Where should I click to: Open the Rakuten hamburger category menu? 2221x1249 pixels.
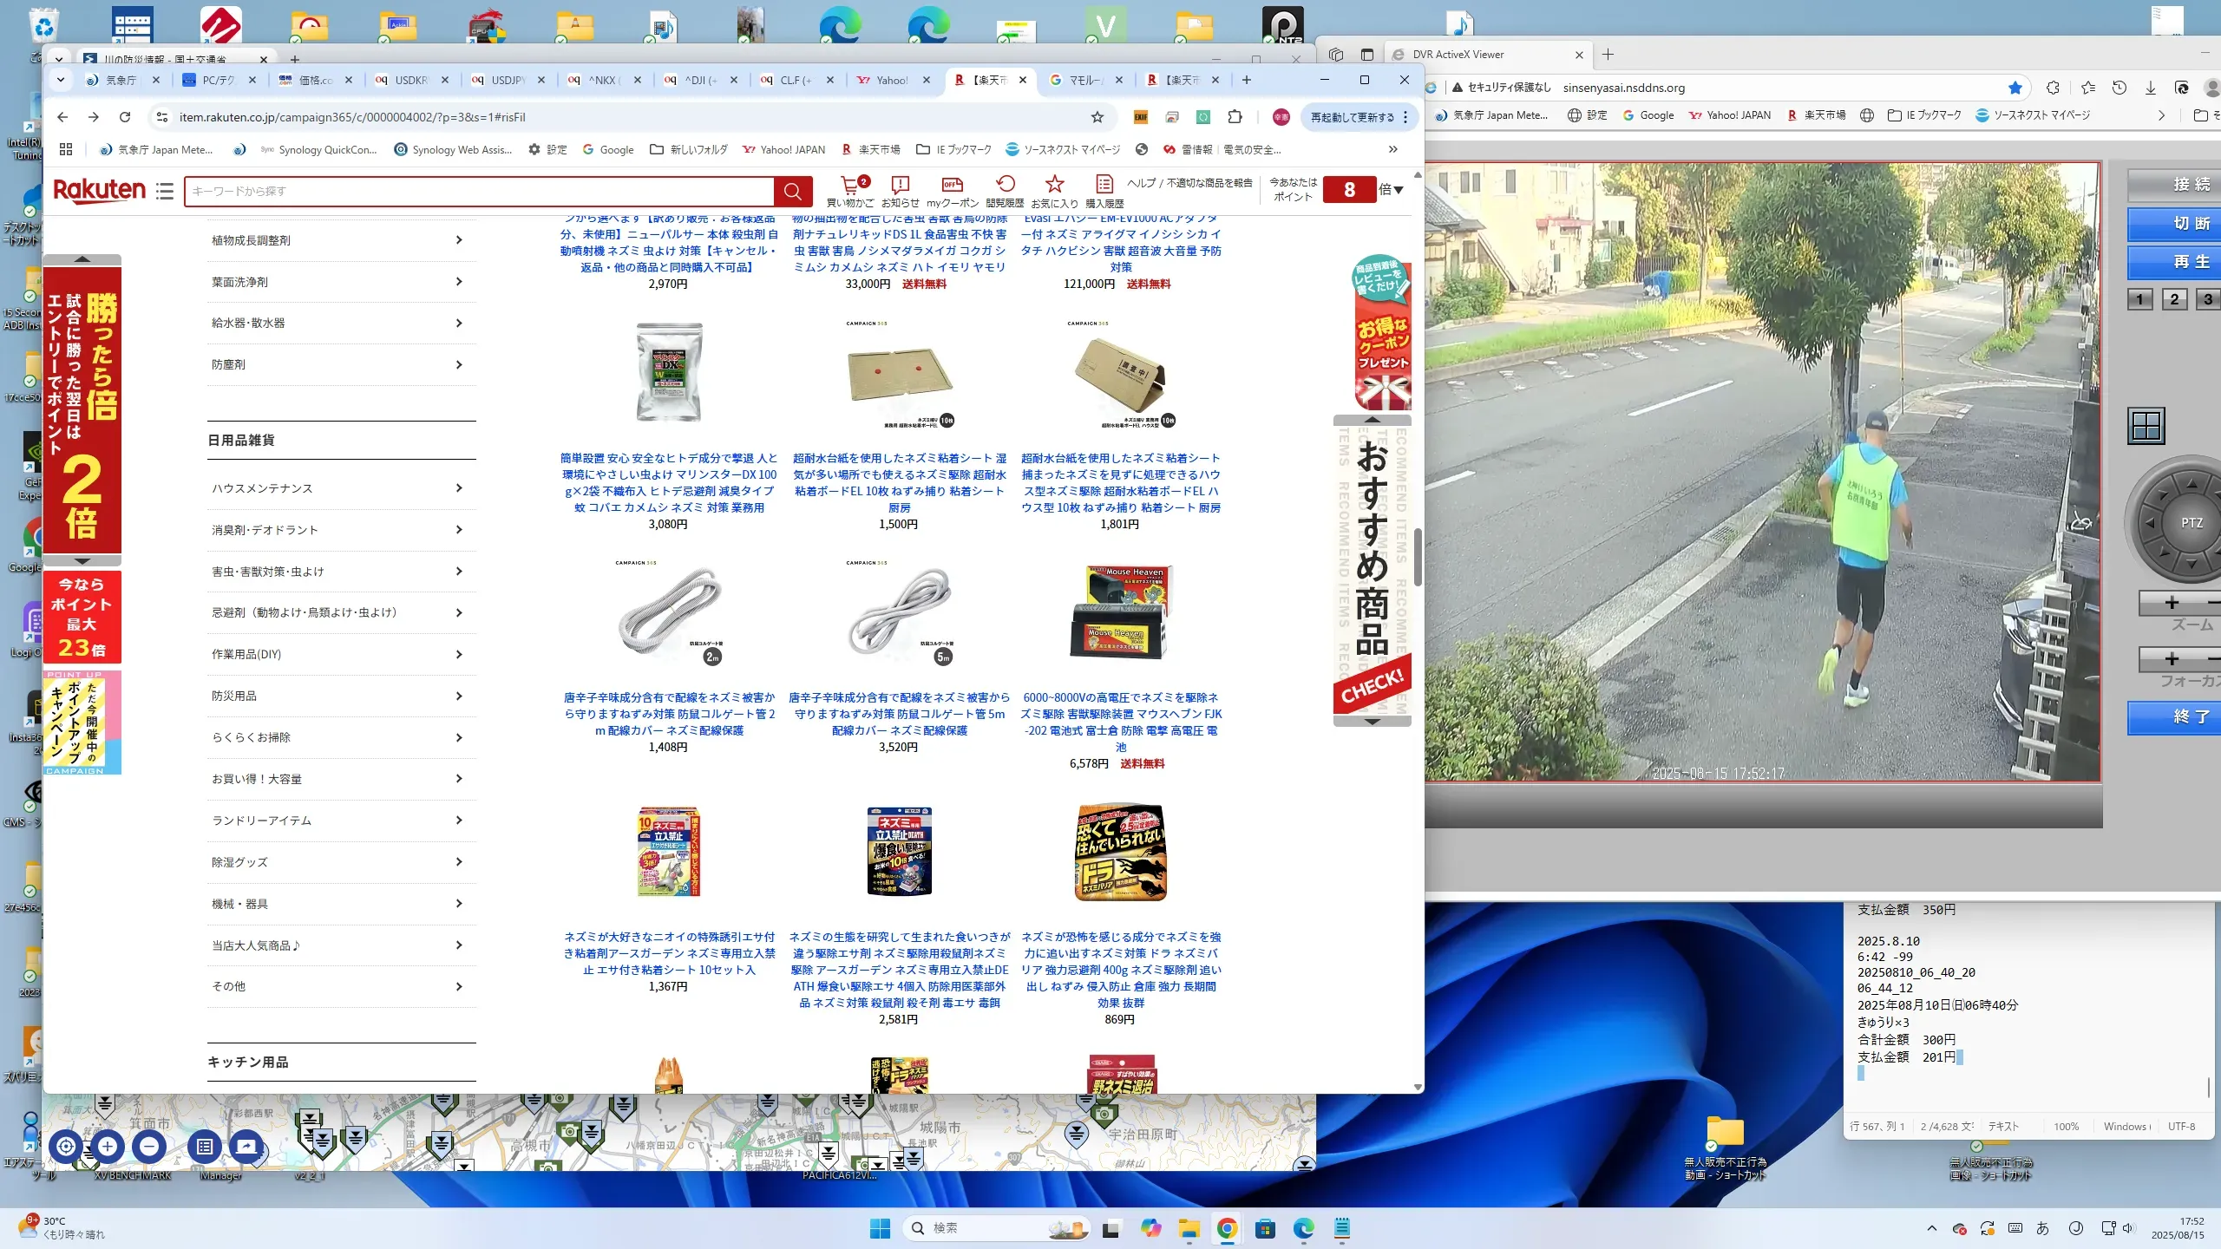pos(165,191)
